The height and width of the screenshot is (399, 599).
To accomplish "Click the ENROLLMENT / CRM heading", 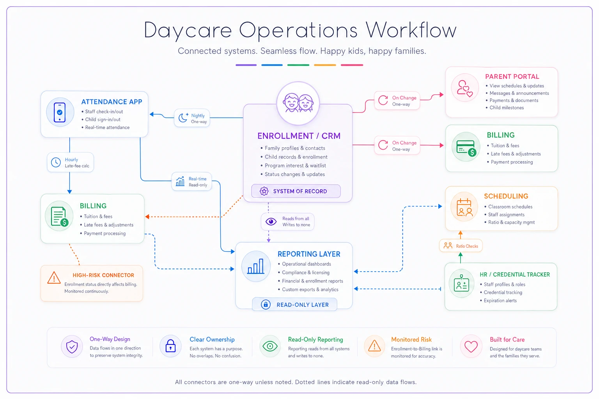I will (299, 136).
